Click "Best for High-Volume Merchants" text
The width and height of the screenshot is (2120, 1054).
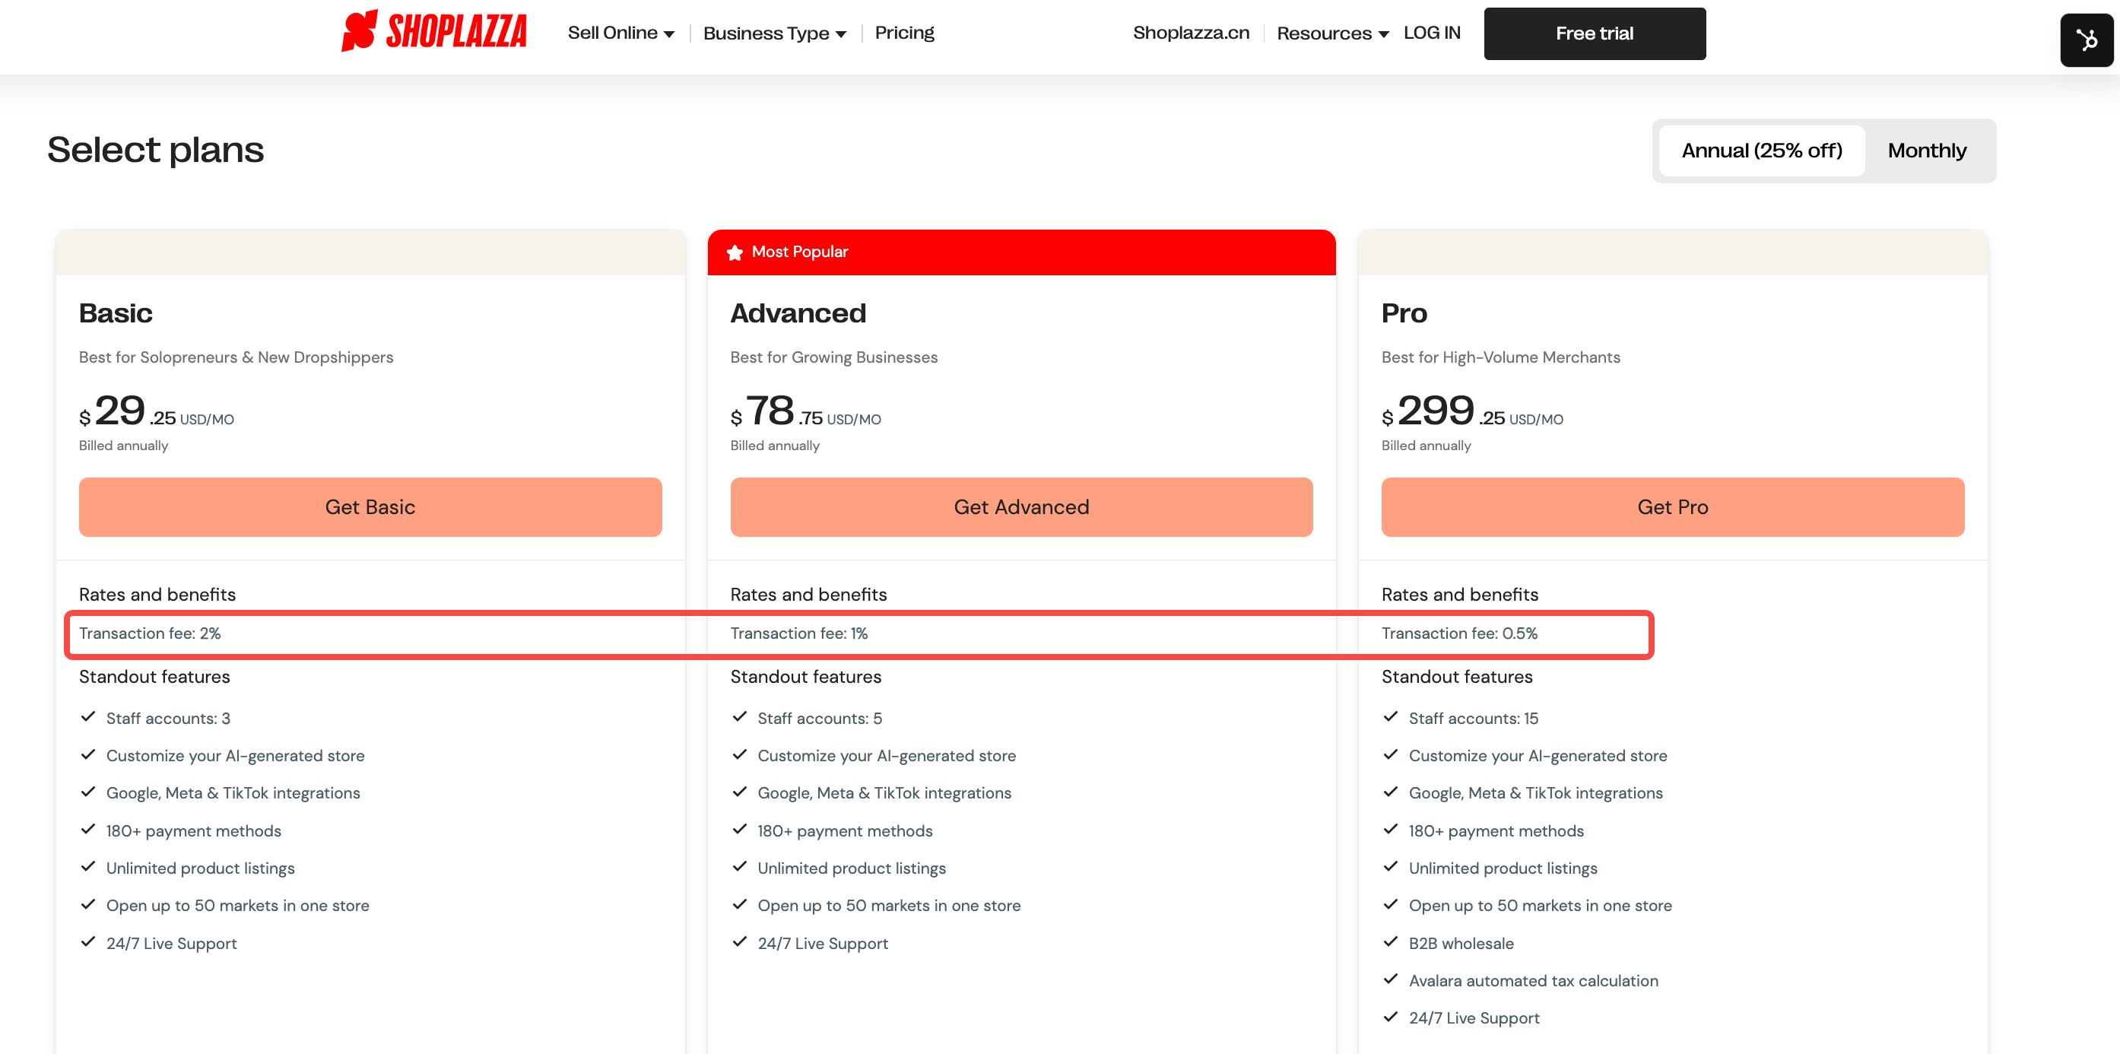click(1500, 357)
